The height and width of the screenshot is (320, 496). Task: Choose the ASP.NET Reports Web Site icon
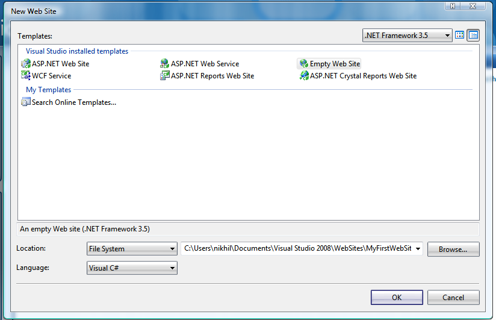tap(165, 76)
